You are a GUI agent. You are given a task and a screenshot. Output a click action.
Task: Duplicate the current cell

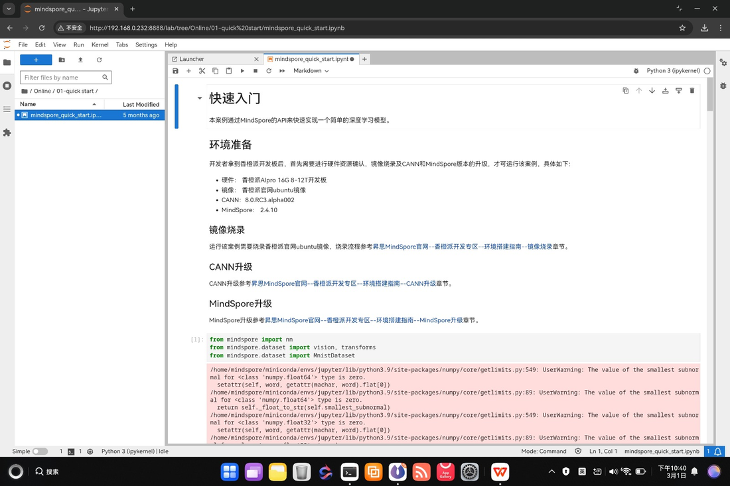[625, 90]
